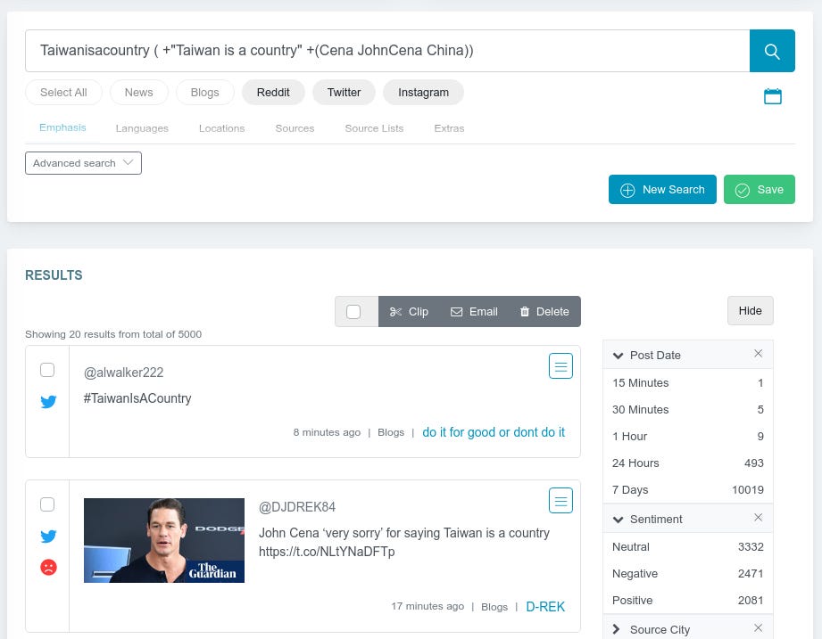The height and width of the screenshot is (639, 822).
Task: Select the Extras tab
Action: 449,128
